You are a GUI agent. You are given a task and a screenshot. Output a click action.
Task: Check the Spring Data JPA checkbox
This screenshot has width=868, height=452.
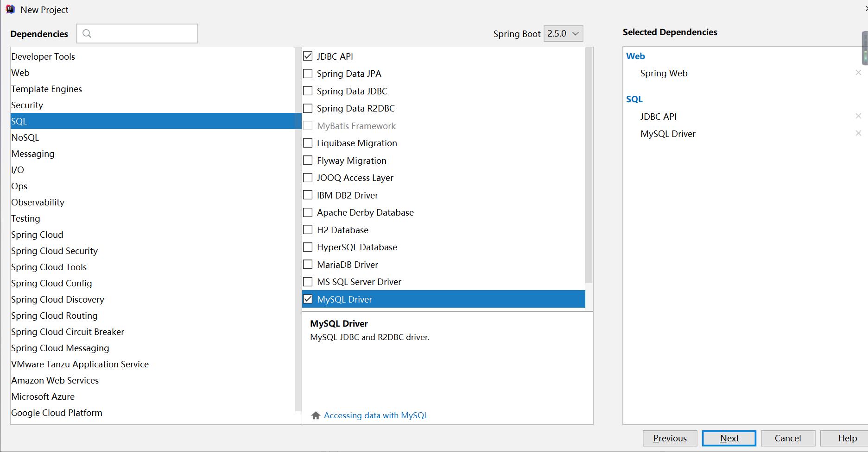pyautogui.click(x=308, y=74)
